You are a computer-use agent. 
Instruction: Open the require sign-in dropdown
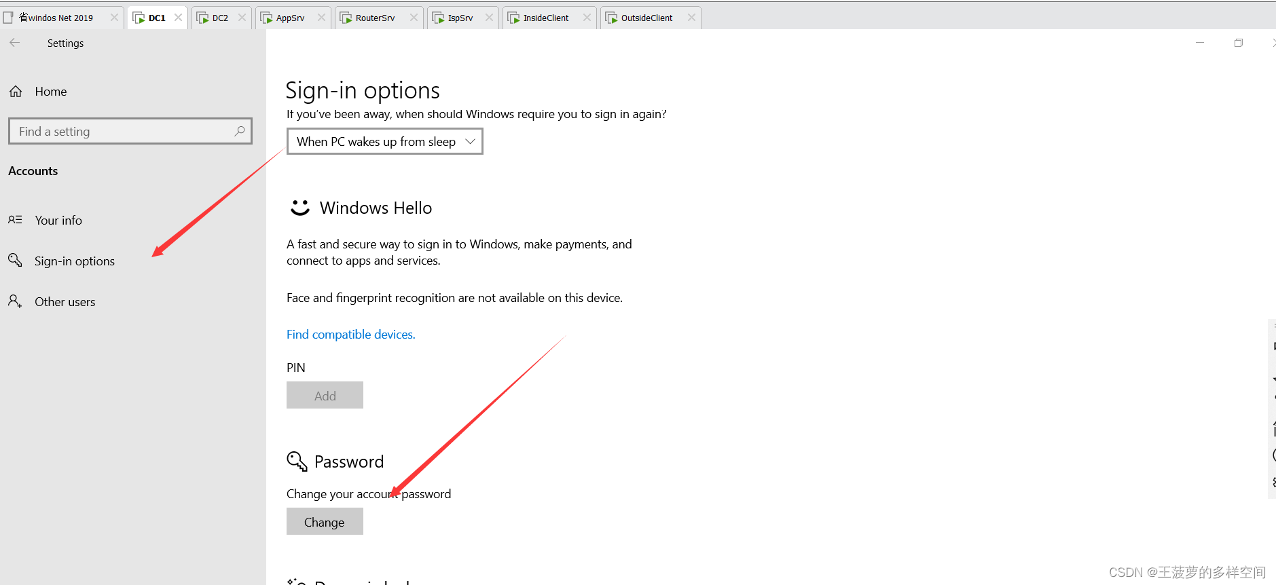(385, 141)
